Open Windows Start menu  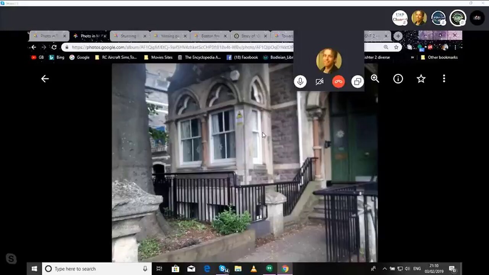tap(34, 269)
